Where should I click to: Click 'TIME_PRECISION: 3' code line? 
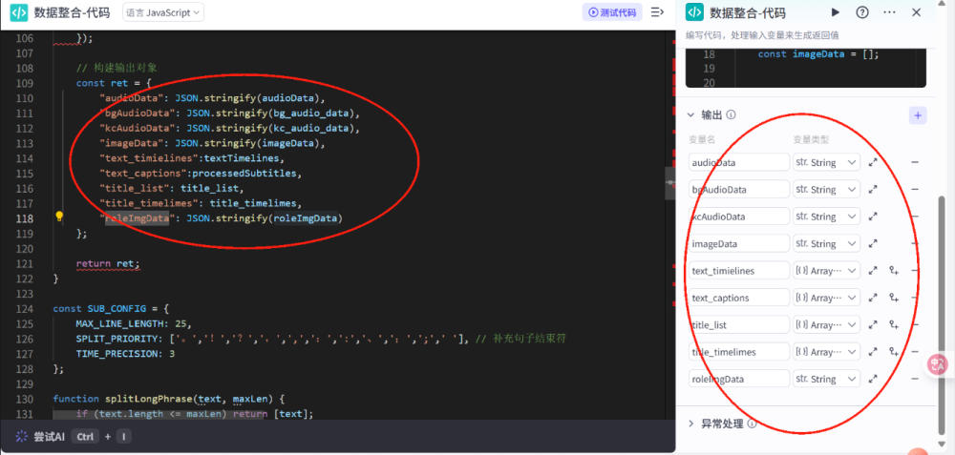125,354
